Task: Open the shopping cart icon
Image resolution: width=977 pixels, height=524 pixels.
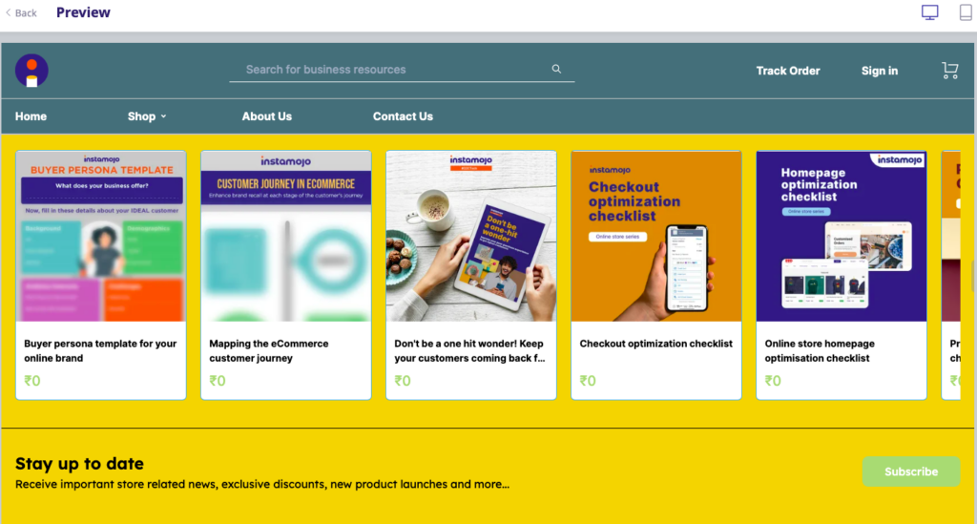Action: tap(949, 71)
